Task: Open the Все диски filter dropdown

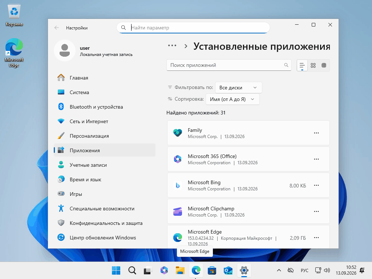Action: pos(238,88)
